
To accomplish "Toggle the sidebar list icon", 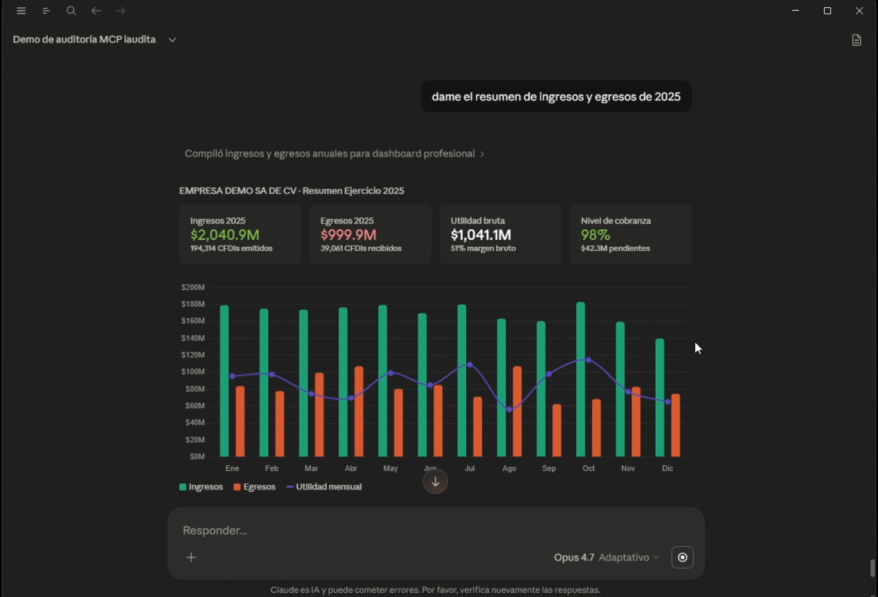I will point(46,11).
